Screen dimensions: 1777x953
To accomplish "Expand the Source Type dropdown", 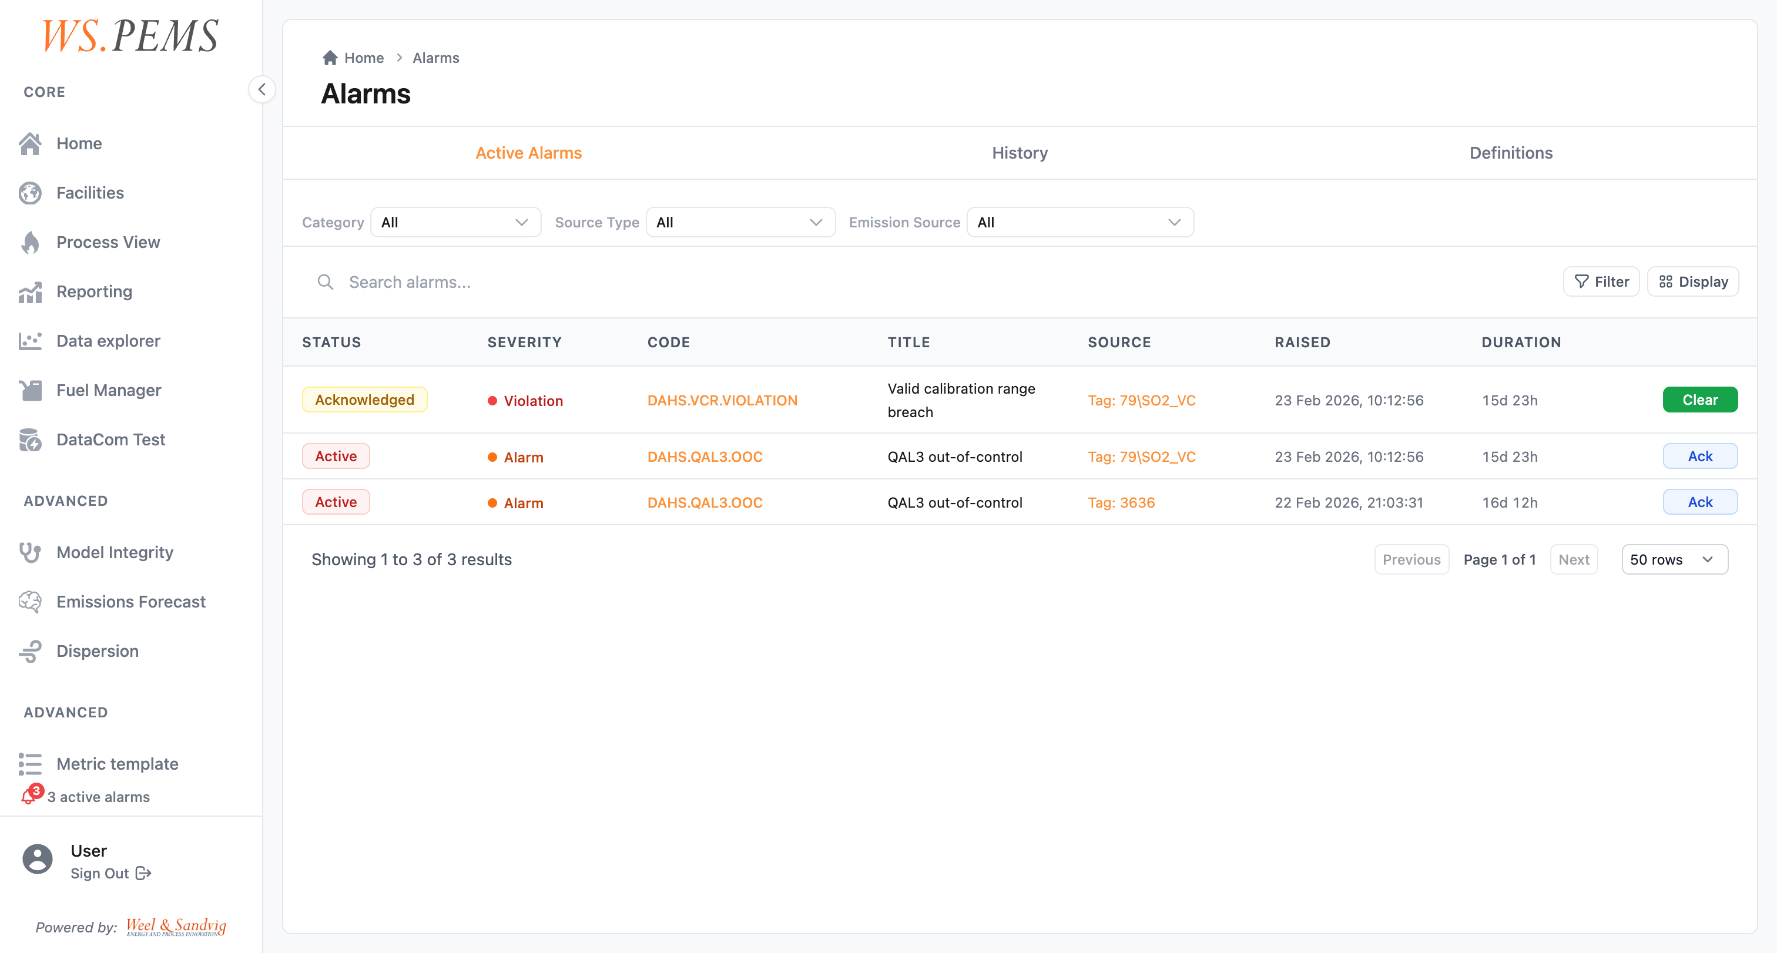I will point(740,222).
